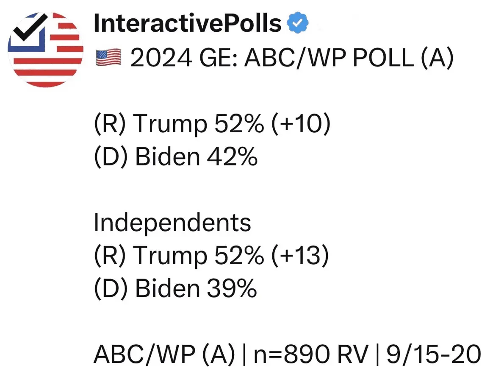The image size is (493, 374).
Task: Click the "9/15-20" date range
Action: (433, 355)
